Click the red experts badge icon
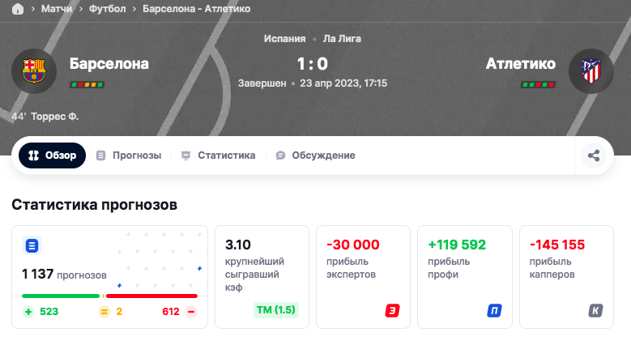 coord(393,310)
